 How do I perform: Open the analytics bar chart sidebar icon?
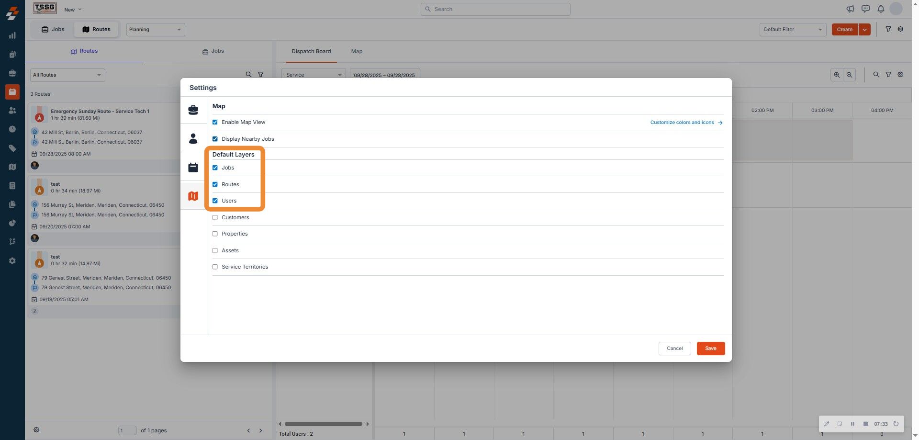pos(12,35)
